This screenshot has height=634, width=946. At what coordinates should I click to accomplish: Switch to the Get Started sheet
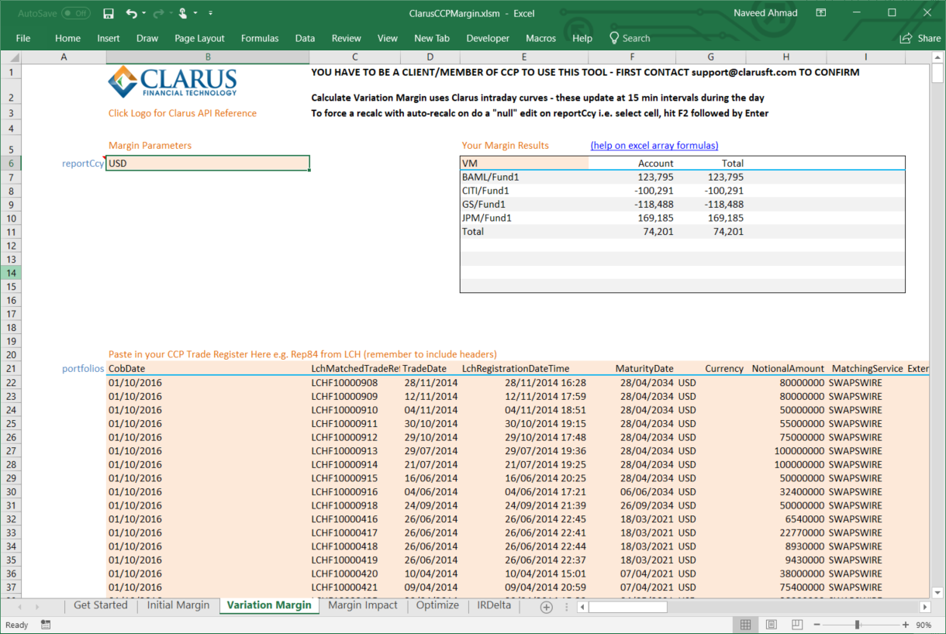click(101, 605)
